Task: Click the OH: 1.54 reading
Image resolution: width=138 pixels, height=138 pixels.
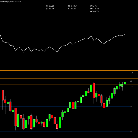Action: pyautogui.click(x=94, y=9)
